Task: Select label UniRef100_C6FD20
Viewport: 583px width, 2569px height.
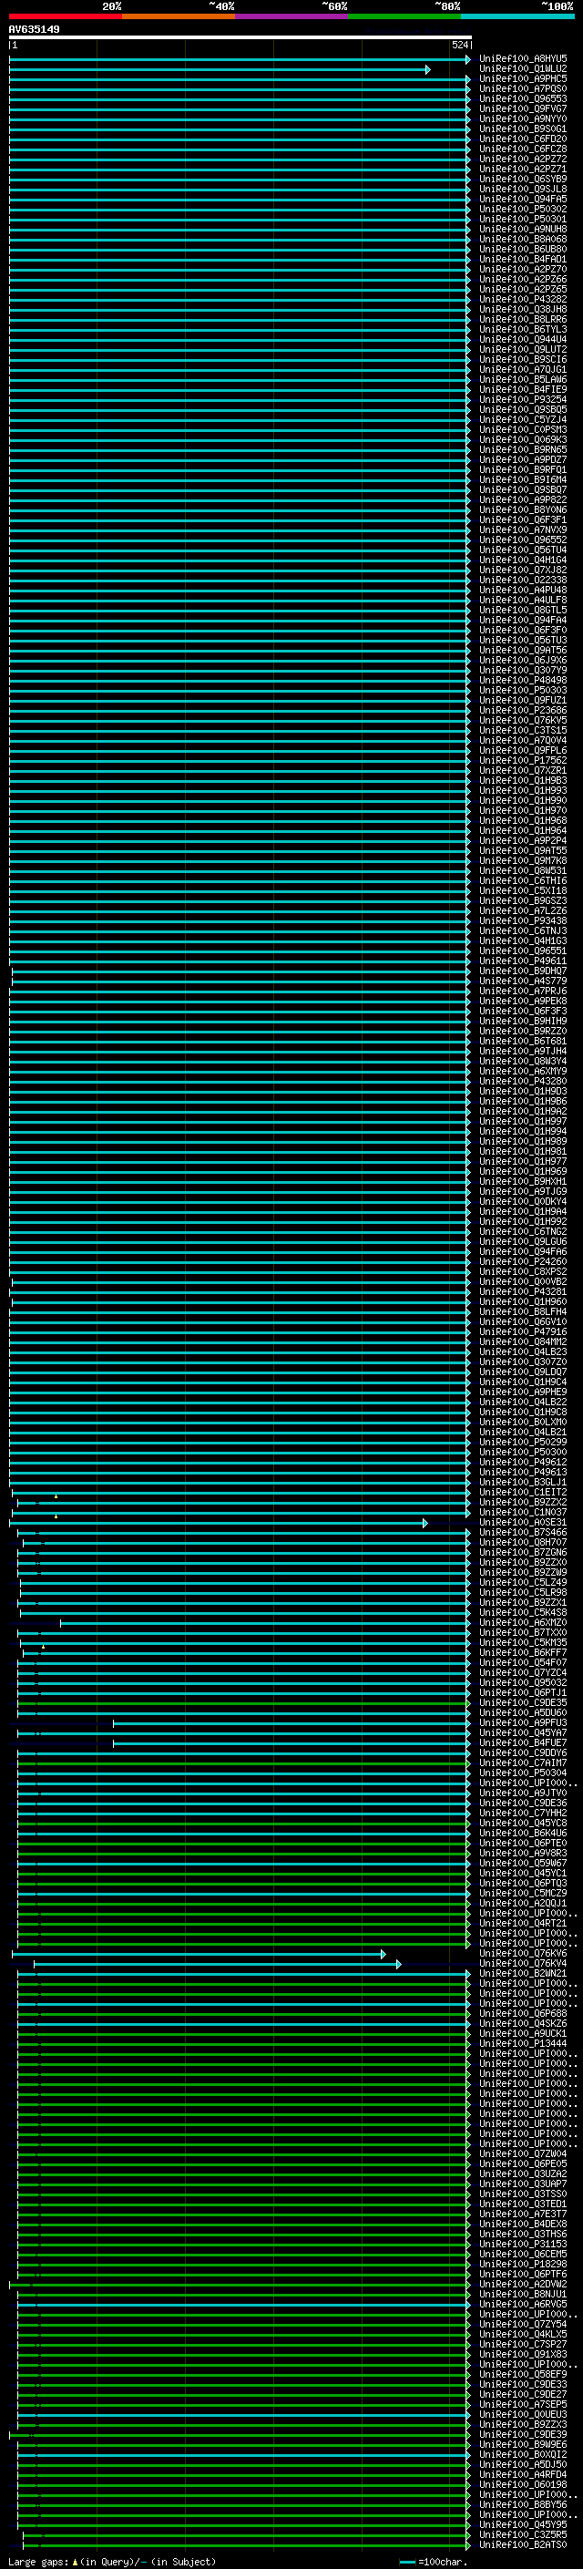Action: [x=523, y=139]
